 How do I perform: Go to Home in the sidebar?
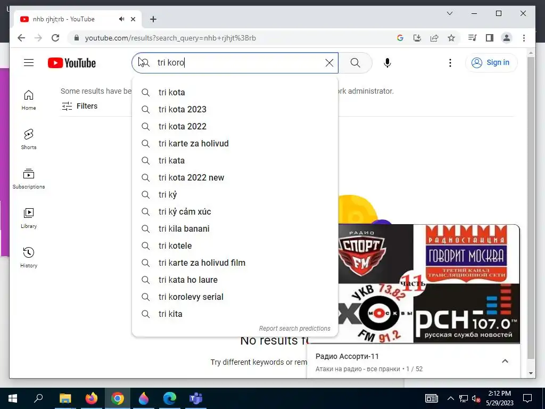click(x=29, y=100)
